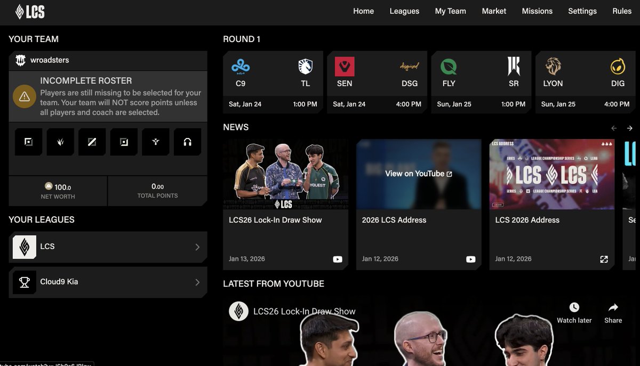This screenshot has height=366, width=640.
Task: Click the Total Points value 0.00
Action: [x=157, y=186]
